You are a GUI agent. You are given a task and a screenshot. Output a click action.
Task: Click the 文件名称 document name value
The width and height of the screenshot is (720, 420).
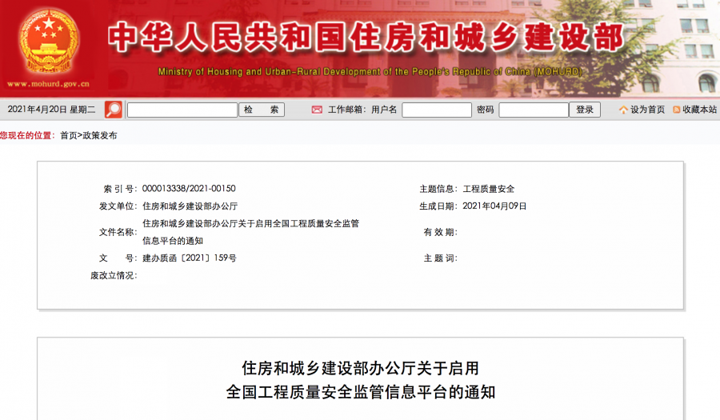(x=250, y=232)
